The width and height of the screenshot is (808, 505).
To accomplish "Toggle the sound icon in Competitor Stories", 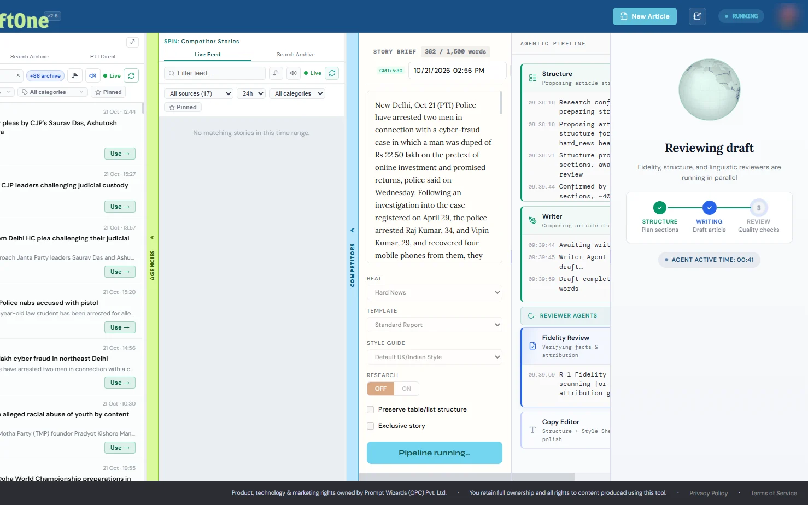I will pos(294,73).
